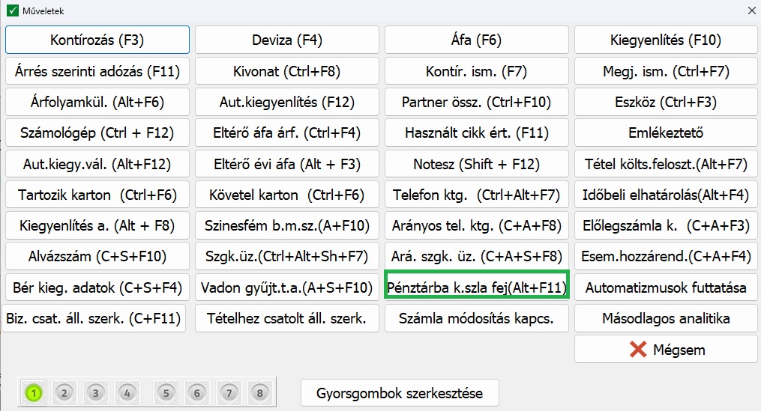This screenshot has height=411, width=761.
Task: Open Másodlagos analitika
Action: [x=667, y=318]
